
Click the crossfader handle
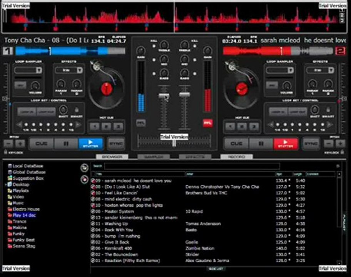174,143
